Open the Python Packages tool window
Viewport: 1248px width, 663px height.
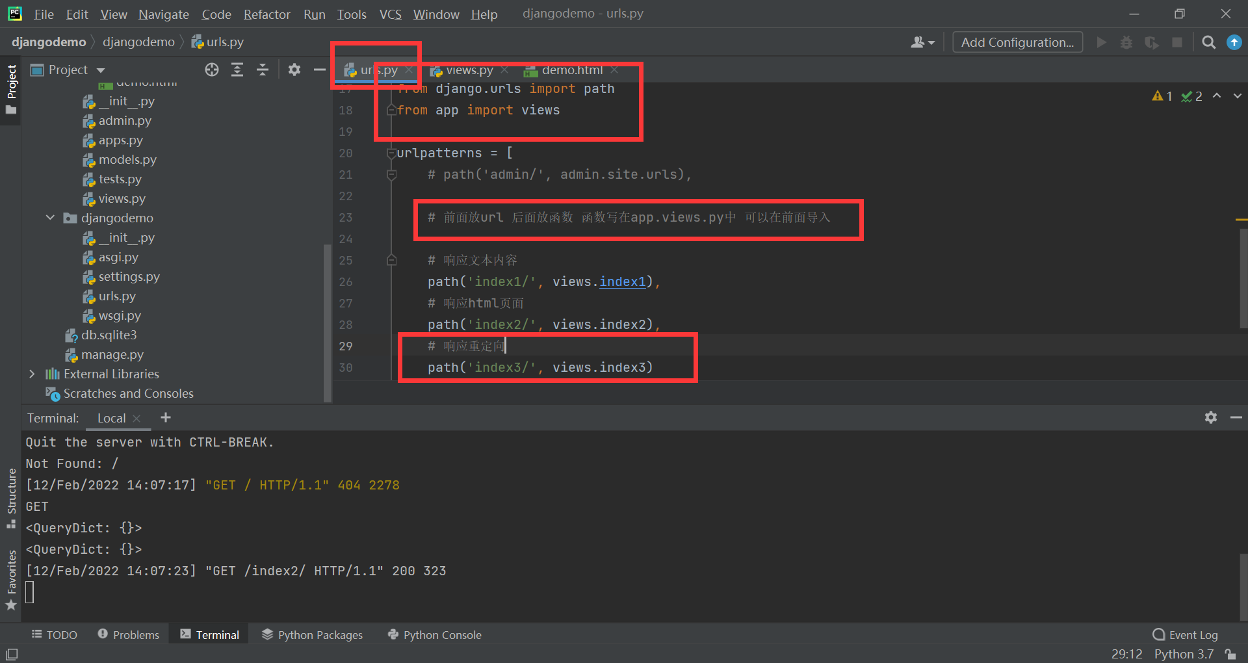click(x=312, y=634)
